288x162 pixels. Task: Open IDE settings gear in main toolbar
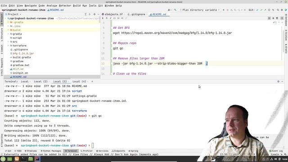click(282, 10)
